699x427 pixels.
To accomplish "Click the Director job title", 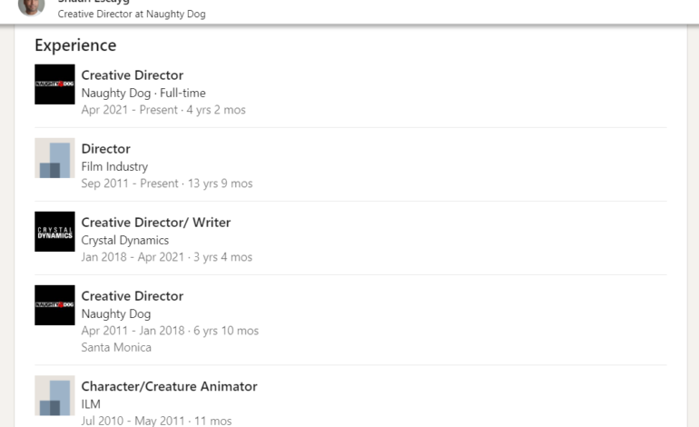I will pyautogui.click(x=106, y=149).
